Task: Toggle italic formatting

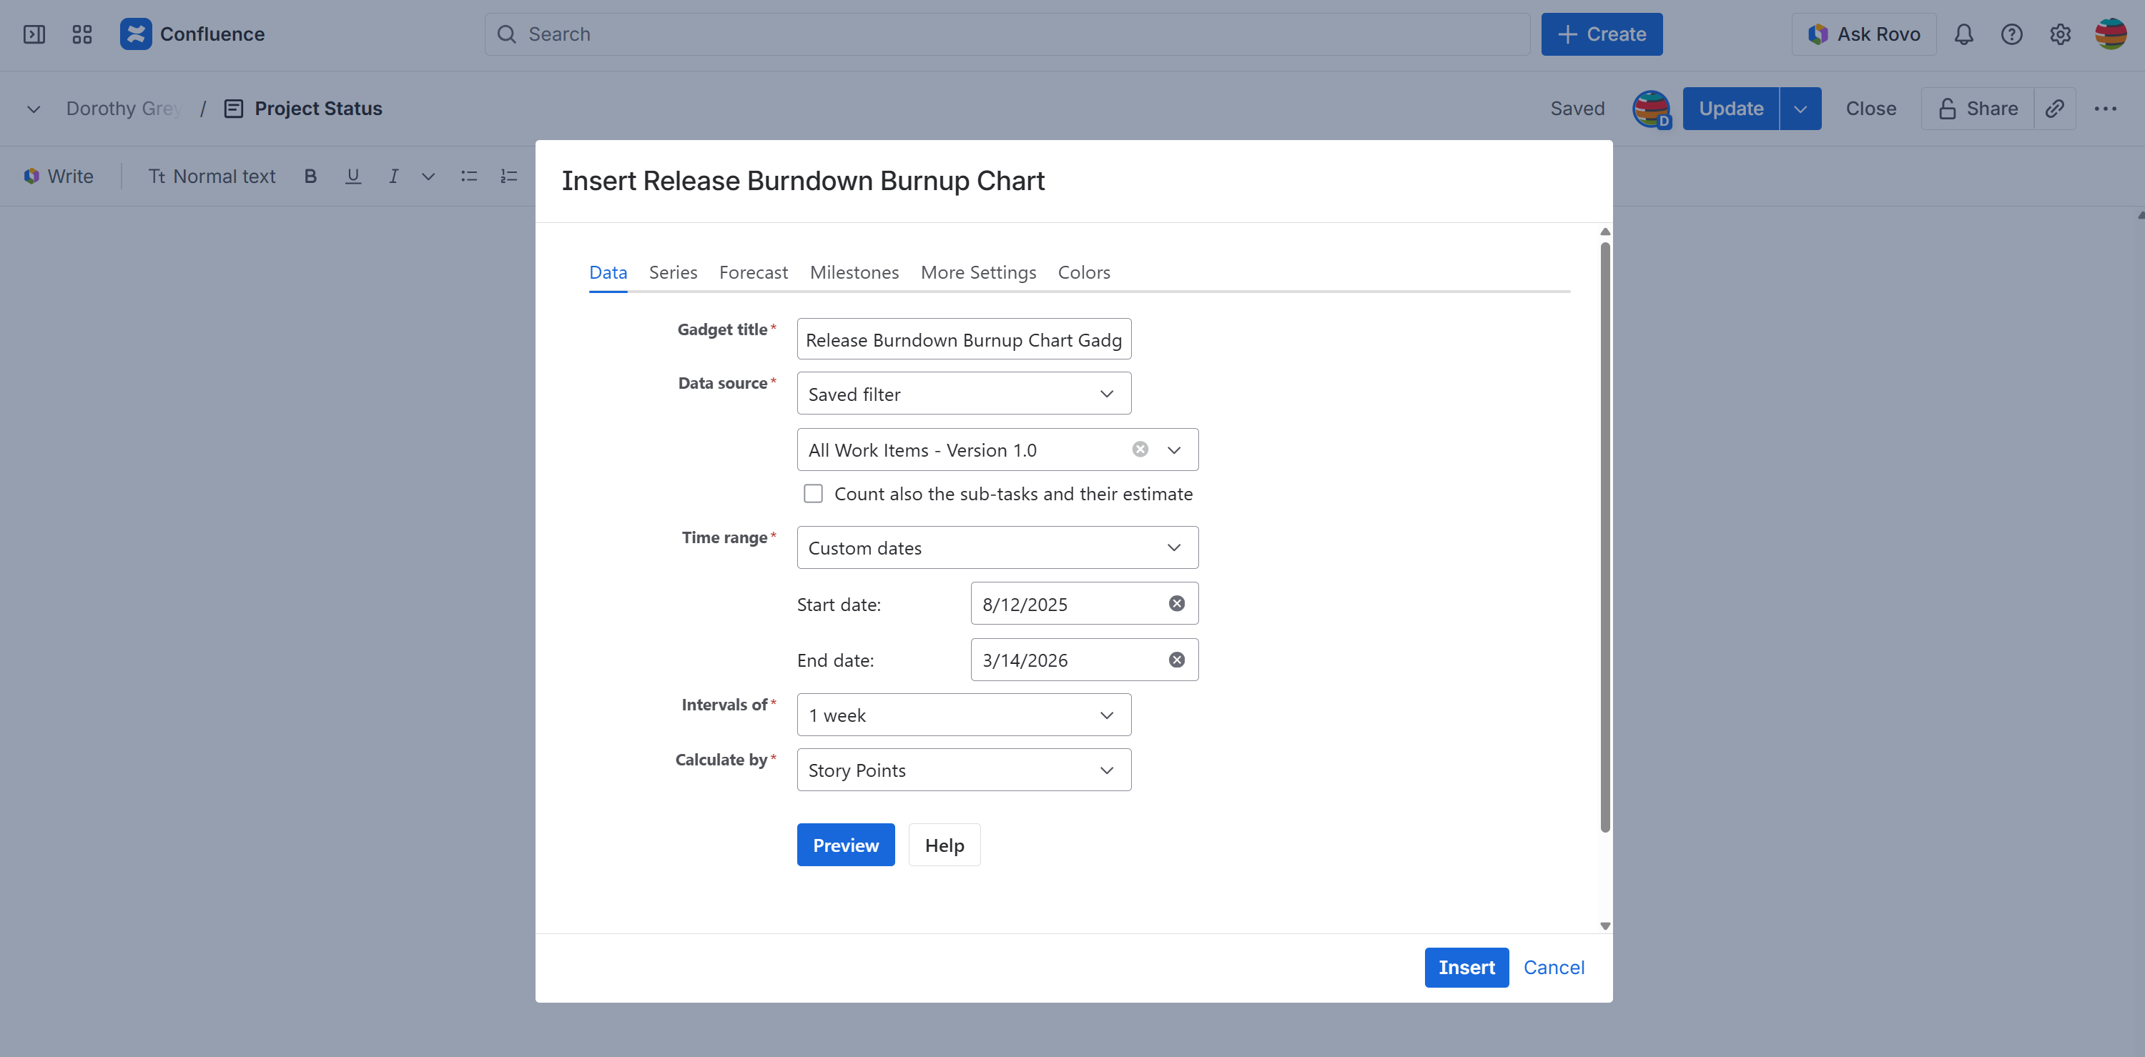Action: (393, 176)
